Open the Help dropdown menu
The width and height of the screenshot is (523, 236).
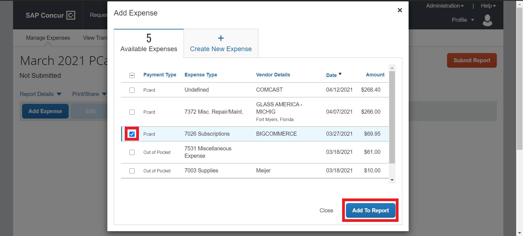[488, 6]
